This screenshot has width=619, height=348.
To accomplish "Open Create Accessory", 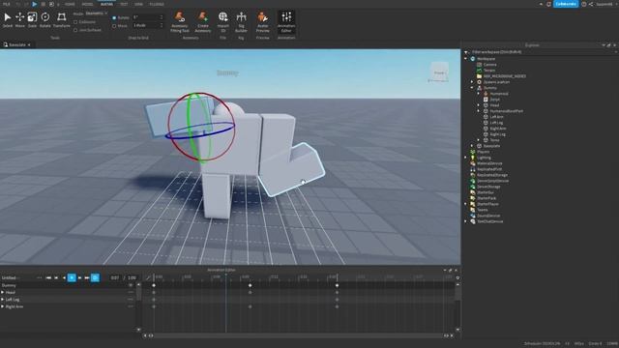I will (202, 21).
